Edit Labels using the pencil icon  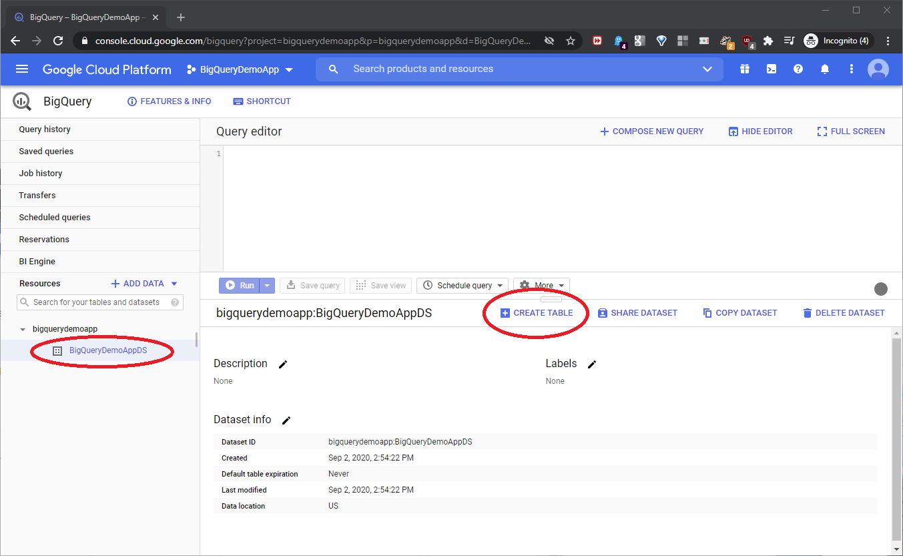592,364
